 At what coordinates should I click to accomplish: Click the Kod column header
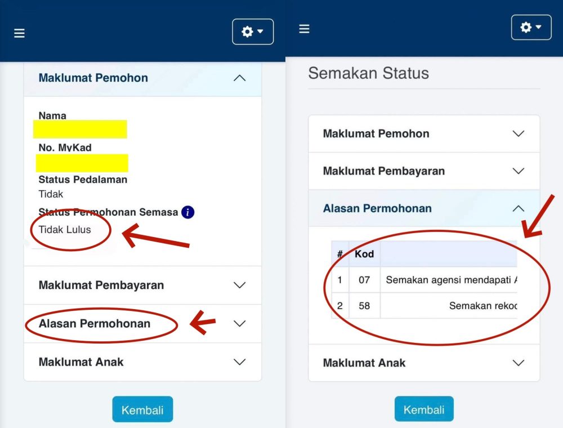point(364,254)
